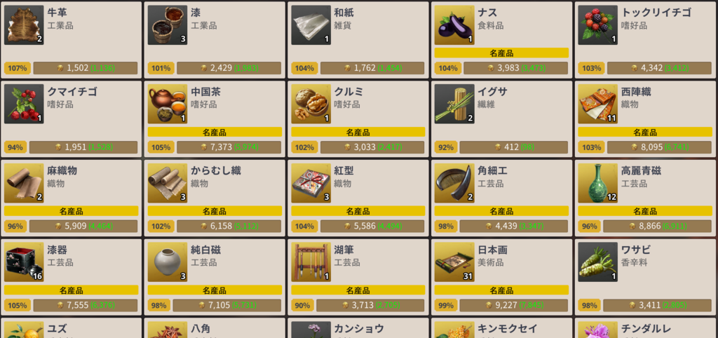Image resolution: width=718 pixels, height=338 pixels.
Task: Click the 7,373 price bar for 中国茶
Action: point(229,147)
